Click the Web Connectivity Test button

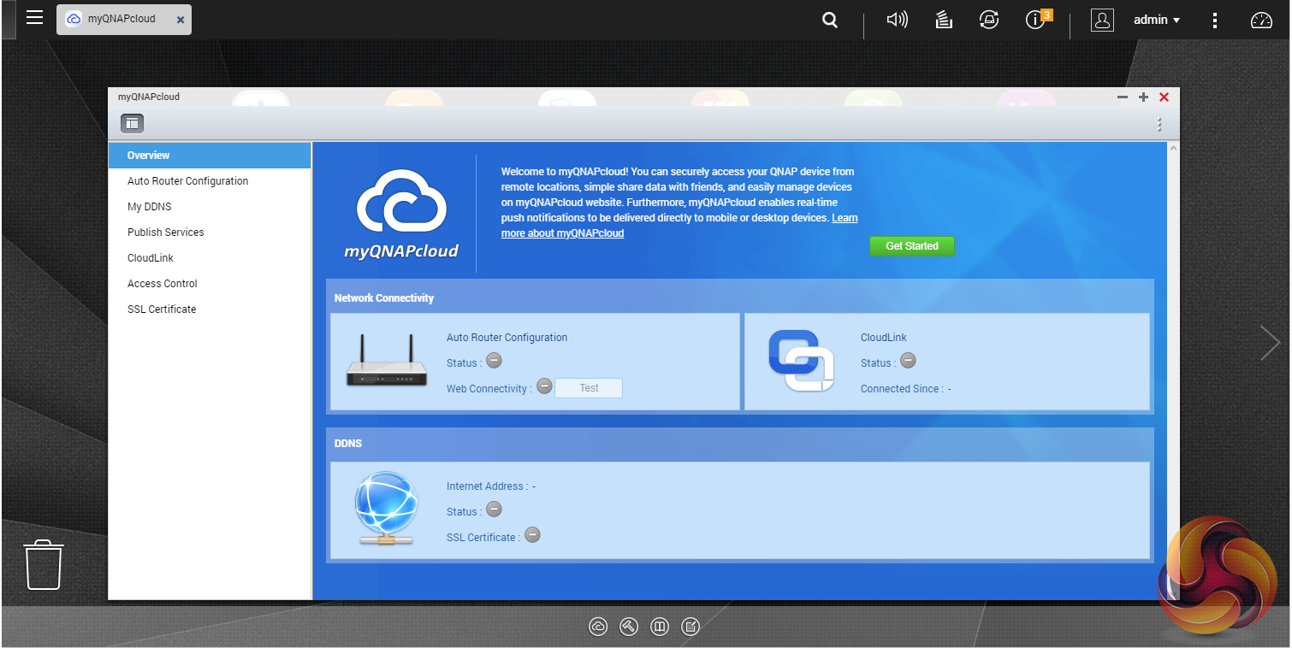pos(589,388)
